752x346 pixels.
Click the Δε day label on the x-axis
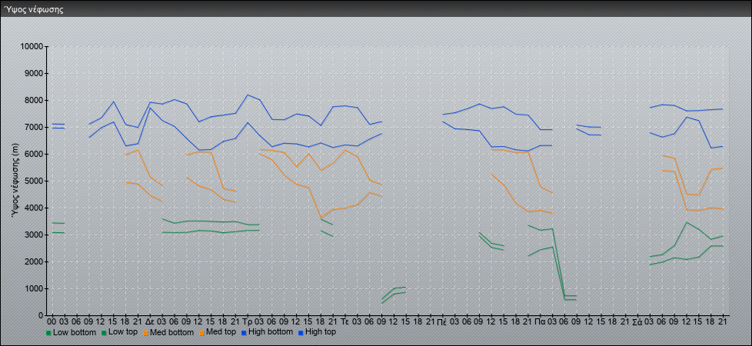[150, 322]
